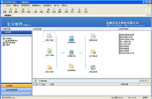The width and height of the screenshot is (152, 99).
Task: Open the 库存超储表 report
Action: [124, 49]
